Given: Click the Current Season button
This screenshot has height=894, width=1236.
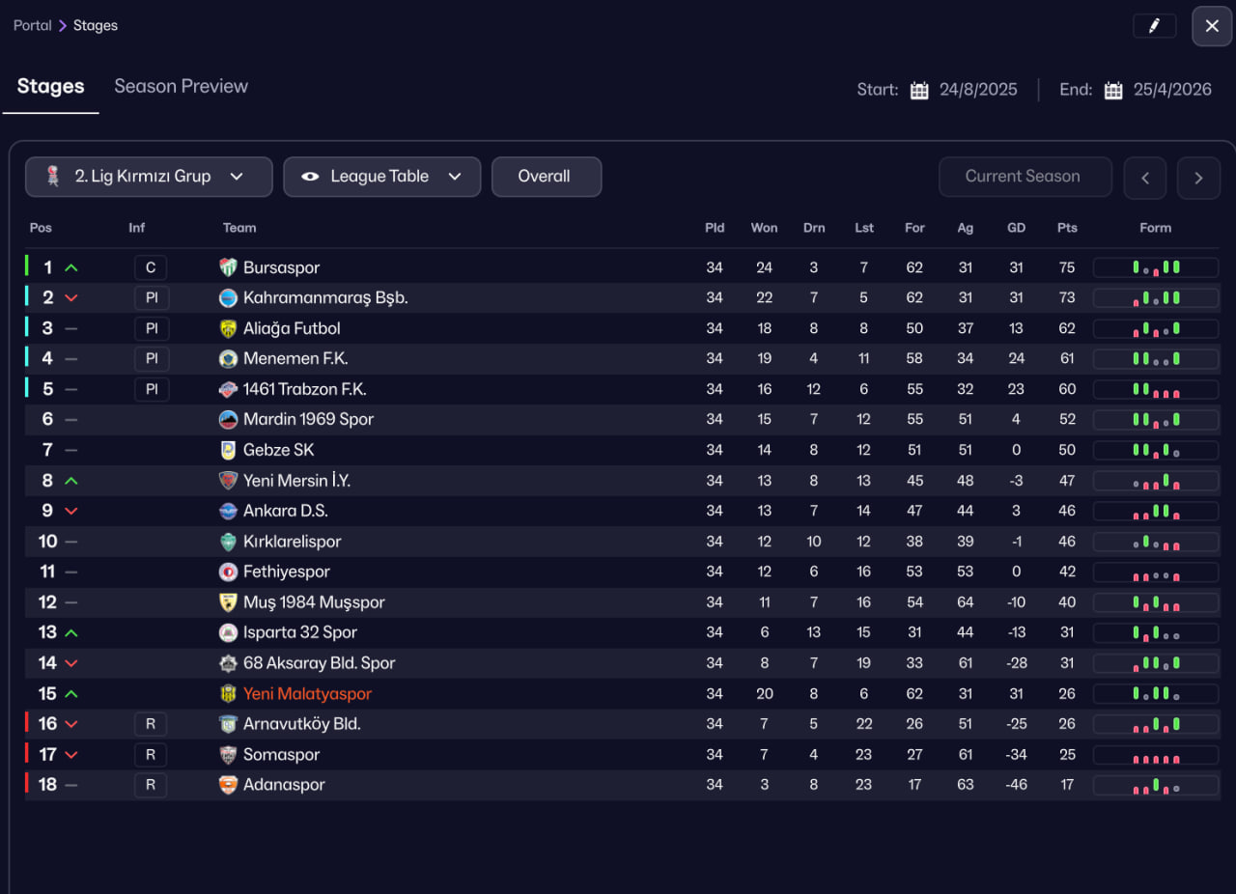Looking at the screenshot, I should (x=1023, y=177).
